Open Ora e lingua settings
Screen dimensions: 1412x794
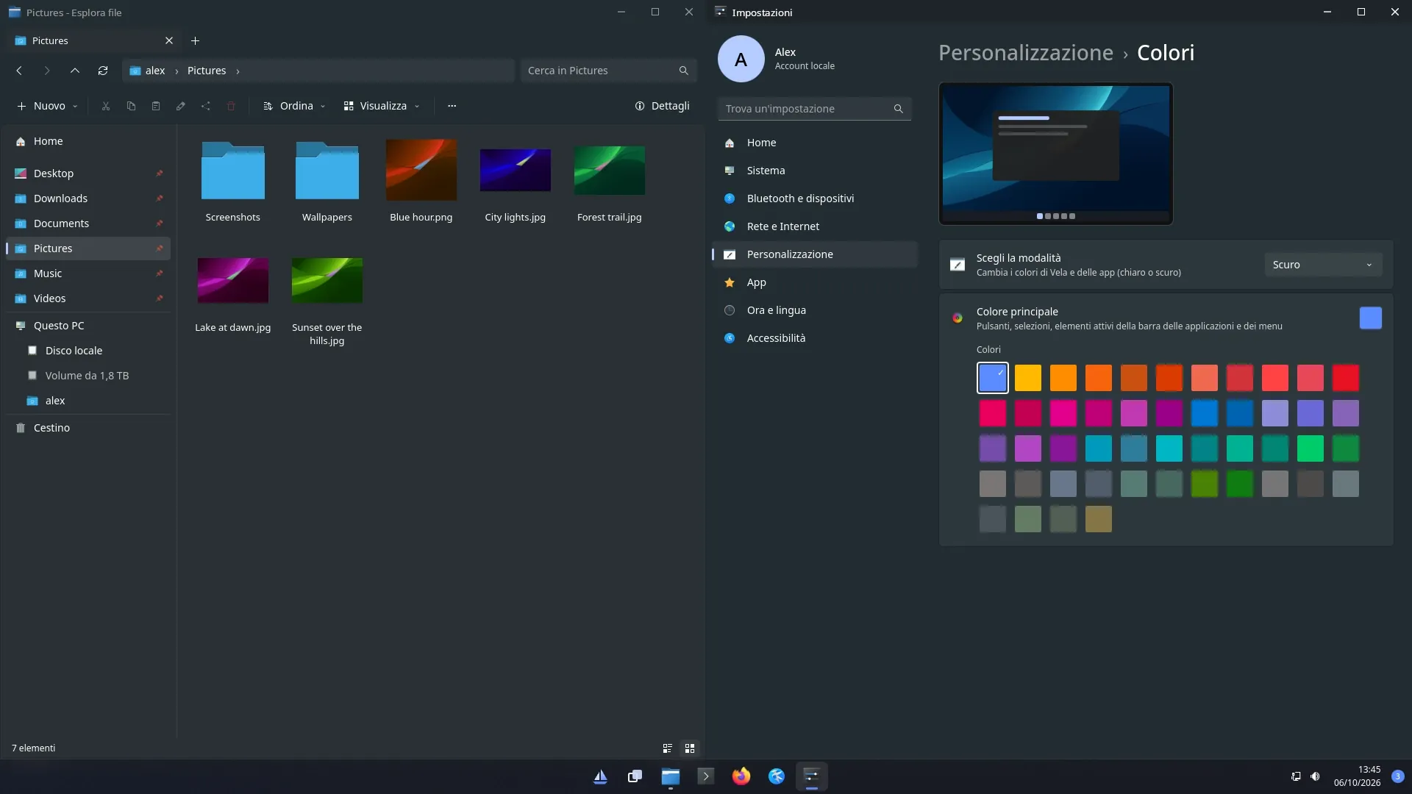point(814,310)
